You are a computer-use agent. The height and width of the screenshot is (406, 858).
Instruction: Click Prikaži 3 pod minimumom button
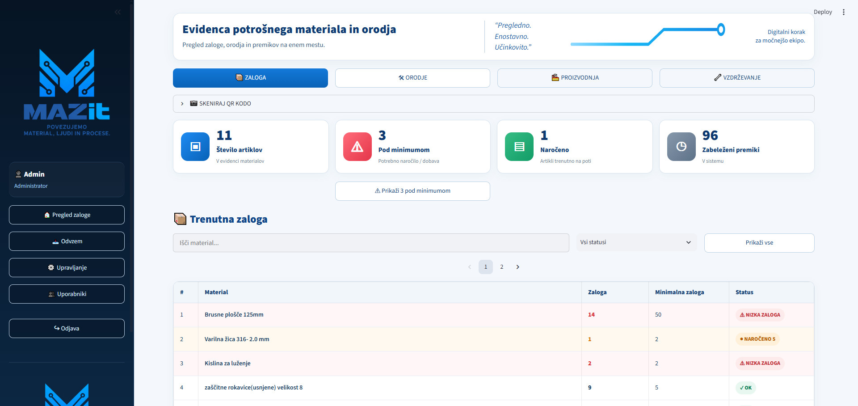click(x=412, y=191)
